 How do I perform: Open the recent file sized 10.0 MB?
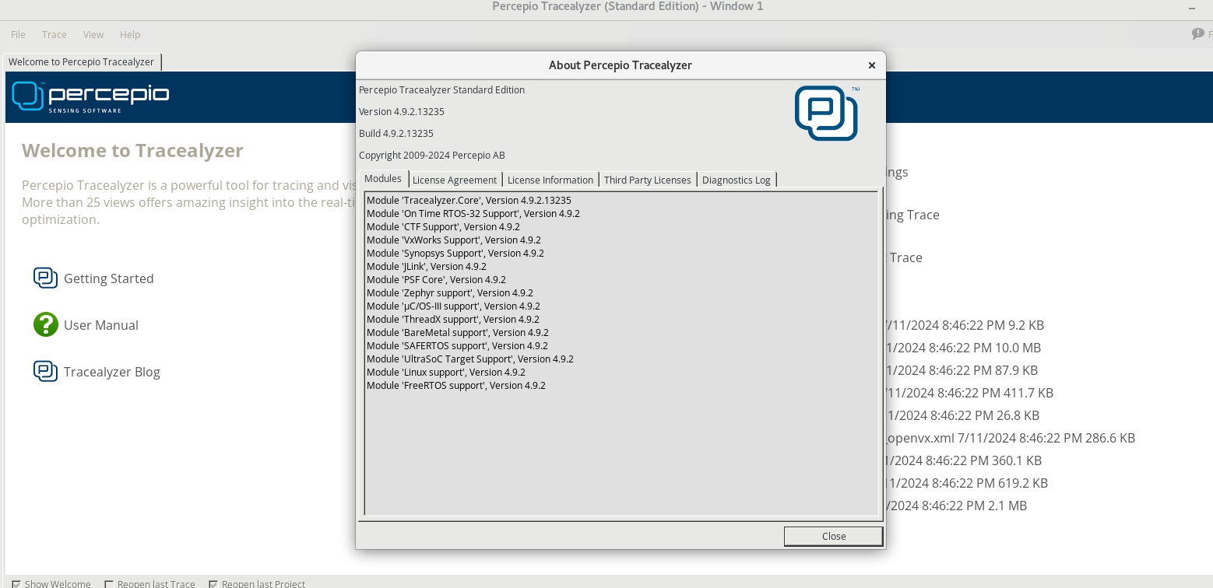(x=964, y=348)
